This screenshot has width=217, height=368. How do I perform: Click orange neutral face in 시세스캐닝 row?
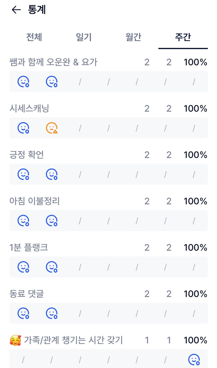52,128
